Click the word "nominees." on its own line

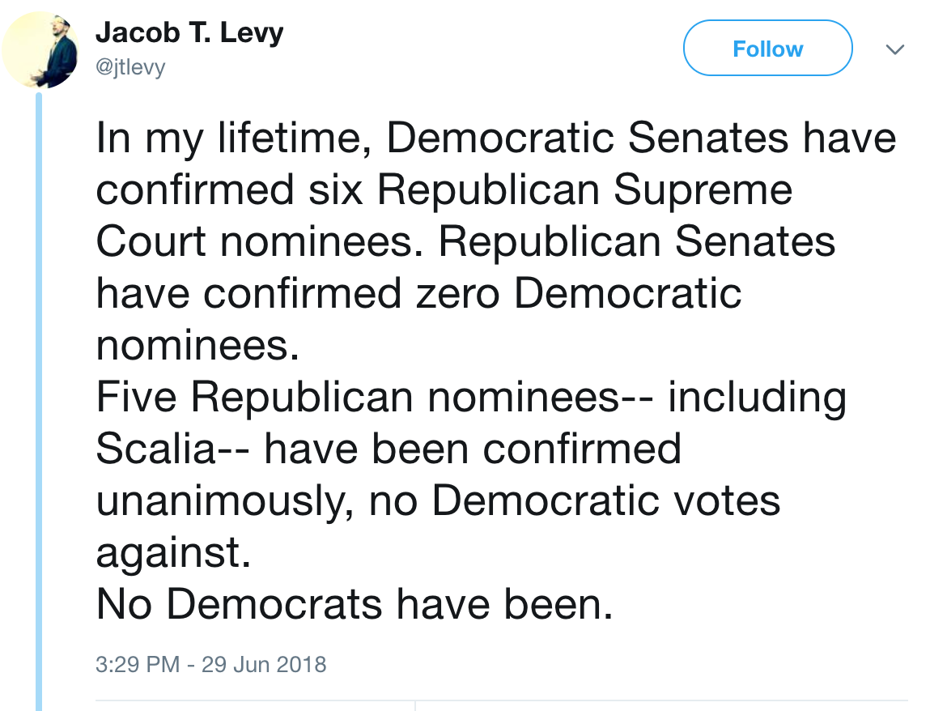[193, 346]
